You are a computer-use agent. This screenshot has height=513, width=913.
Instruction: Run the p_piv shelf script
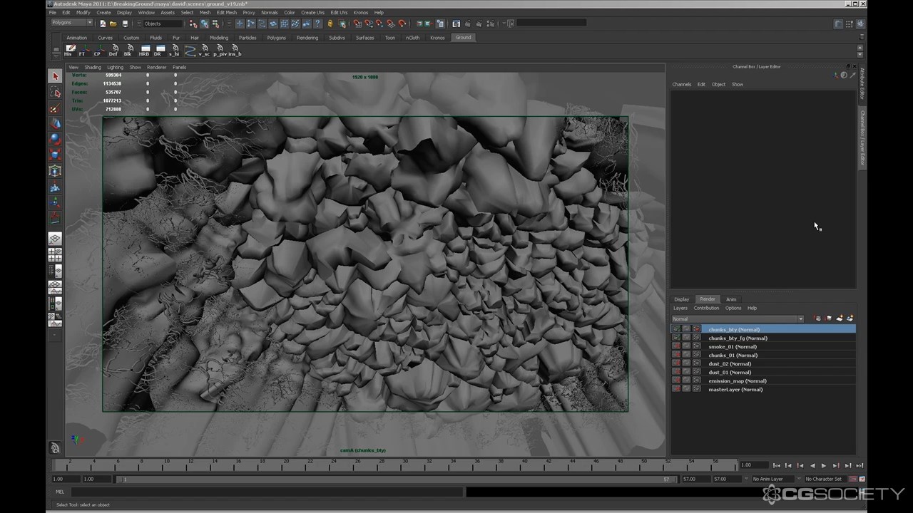[x=220, y=50]
